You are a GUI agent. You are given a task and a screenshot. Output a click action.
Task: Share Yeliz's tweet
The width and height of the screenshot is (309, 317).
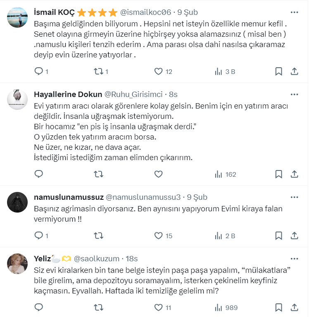(294, 308)
